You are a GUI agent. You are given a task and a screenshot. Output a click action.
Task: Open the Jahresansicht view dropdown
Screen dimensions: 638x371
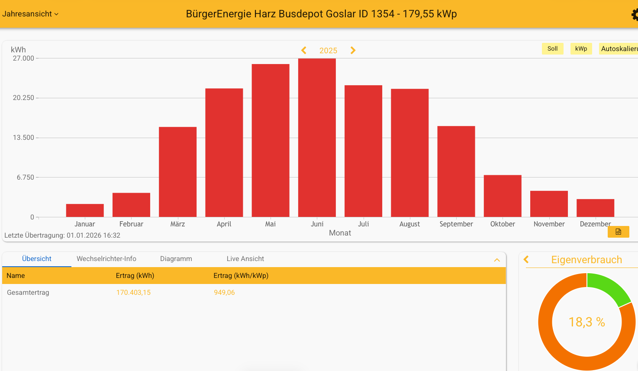point(30,14)
